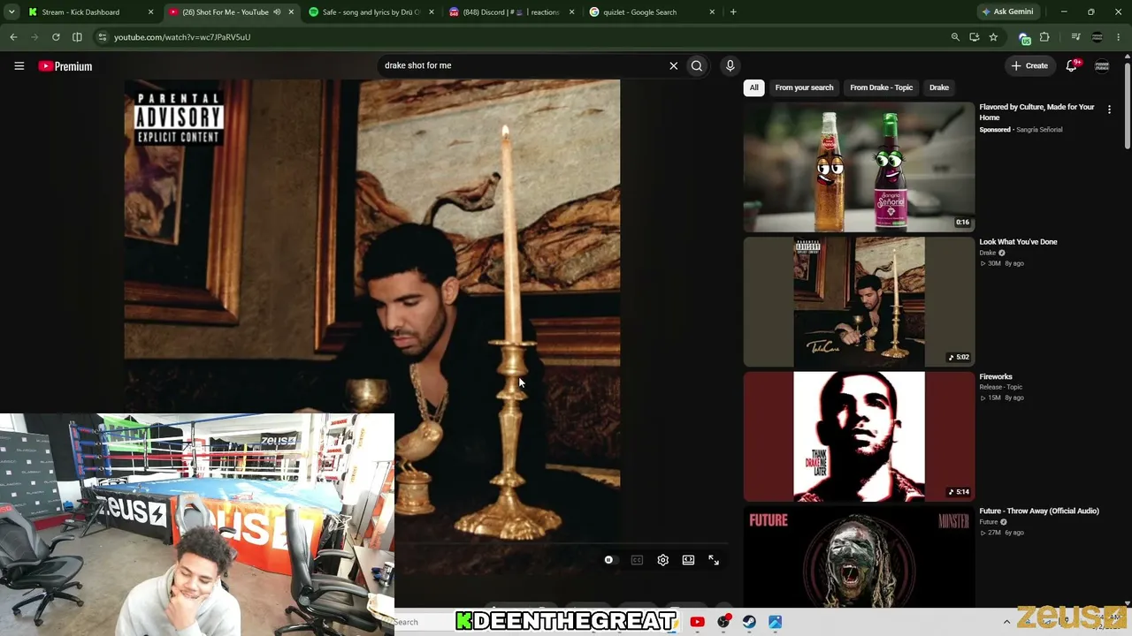Open the Photos app from taskbar
The height and width of the screenshot is (636, 1132).
tap(775, 622)
